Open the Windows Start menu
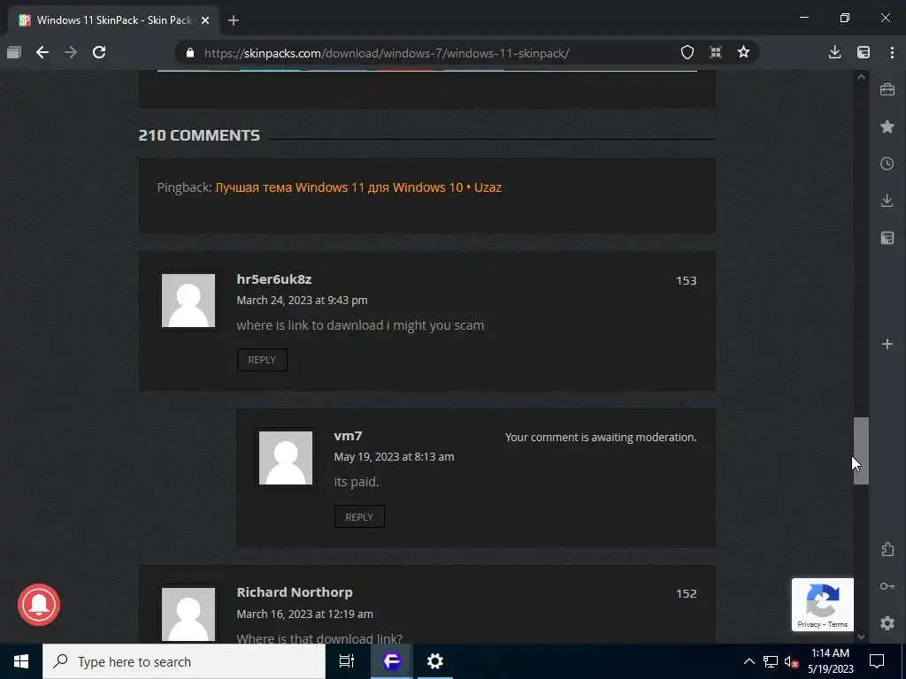The height and width of the screenshot is (679, 906). click(x=21, y=661)
